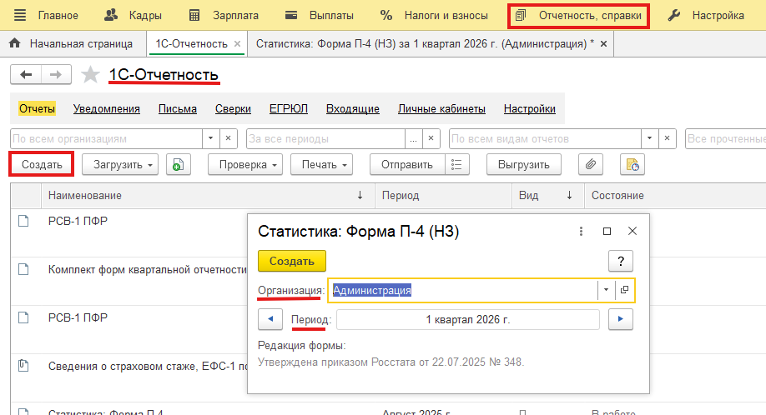This screenshot has width=766, height=415.
Task: Click the document with clock icon
Action: pos(632,164)
